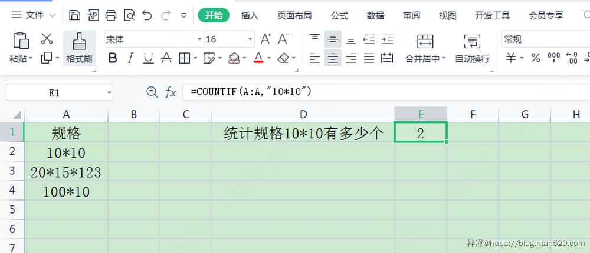Viewport: 590px width, 253px height.
Task: Toggle Underline formatting
Action: [x=148, y=58]
